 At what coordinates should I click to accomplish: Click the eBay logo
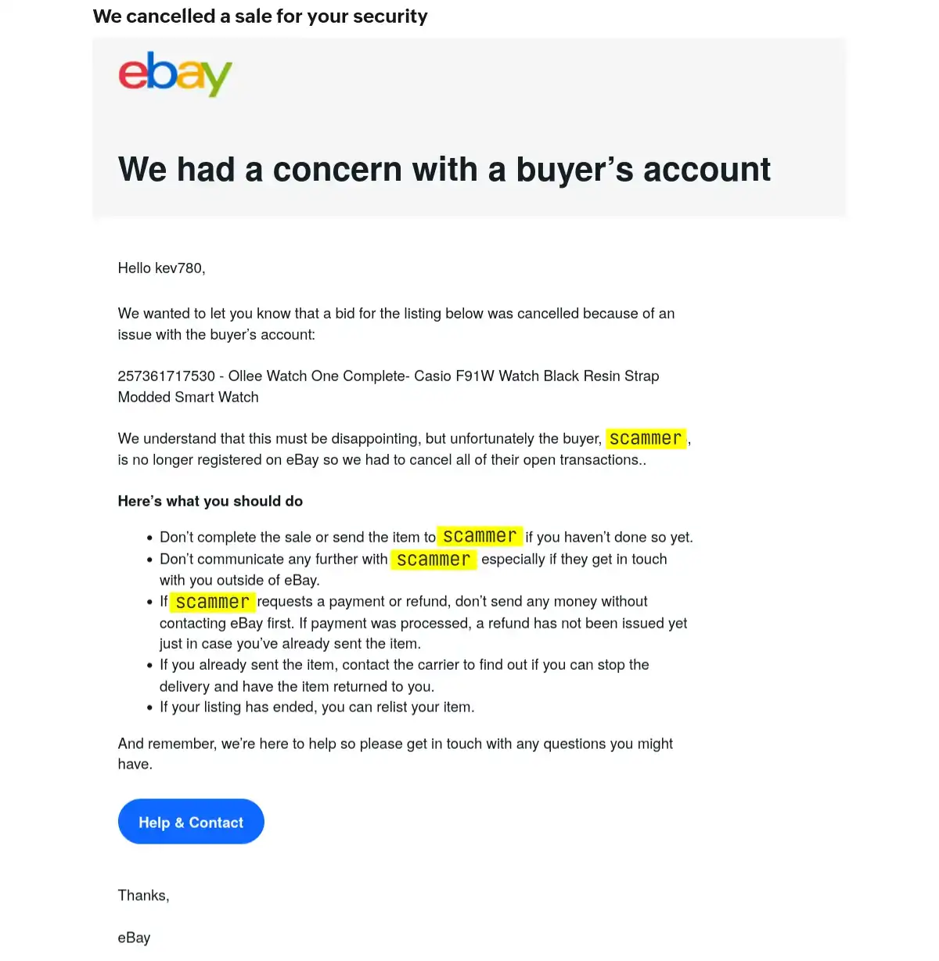pyautogui.click(x=174, y=74)
